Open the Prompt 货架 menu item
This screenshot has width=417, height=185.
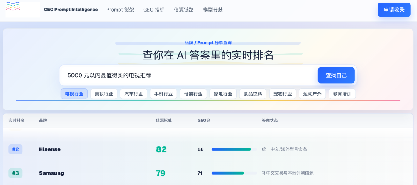click(x=120, y=10)
